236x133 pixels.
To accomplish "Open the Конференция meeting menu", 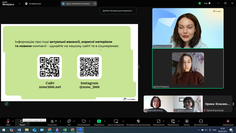I will [x=33, y=4].
